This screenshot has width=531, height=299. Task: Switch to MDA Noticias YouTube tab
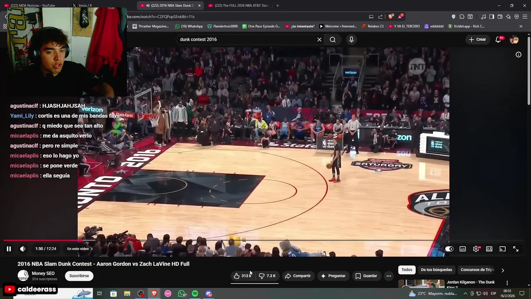[x=33, y=5]
